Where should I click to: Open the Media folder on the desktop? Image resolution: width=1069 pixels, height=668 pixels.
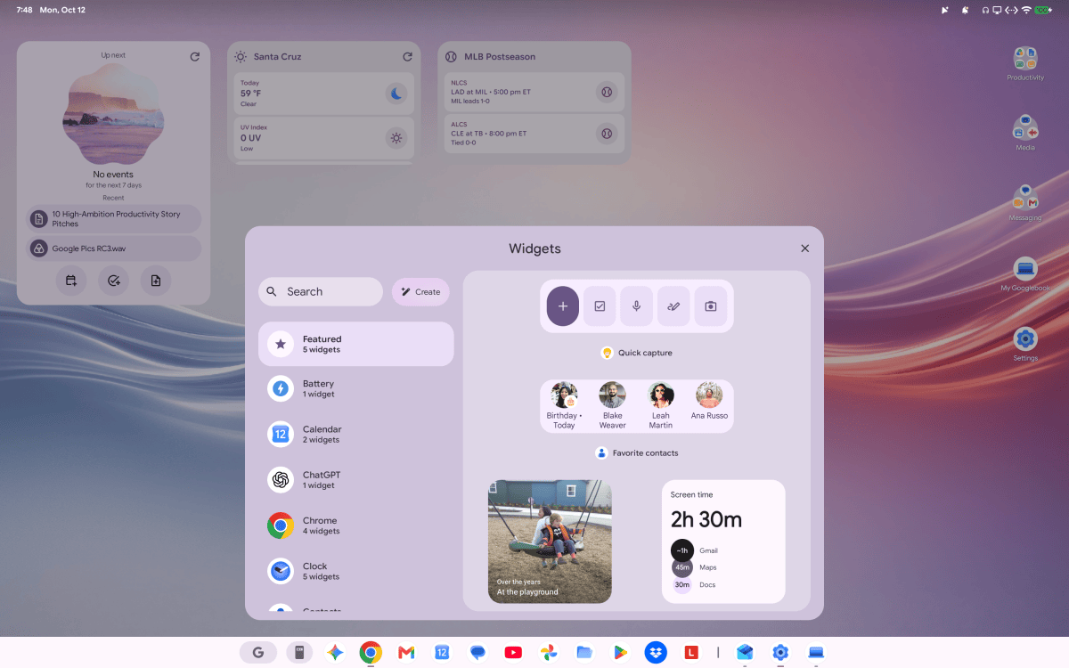[x=1025, y=133]
